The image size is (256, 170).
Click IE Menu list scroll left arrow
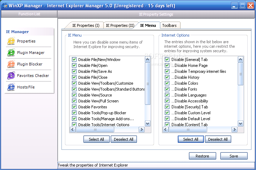(73, 130)
